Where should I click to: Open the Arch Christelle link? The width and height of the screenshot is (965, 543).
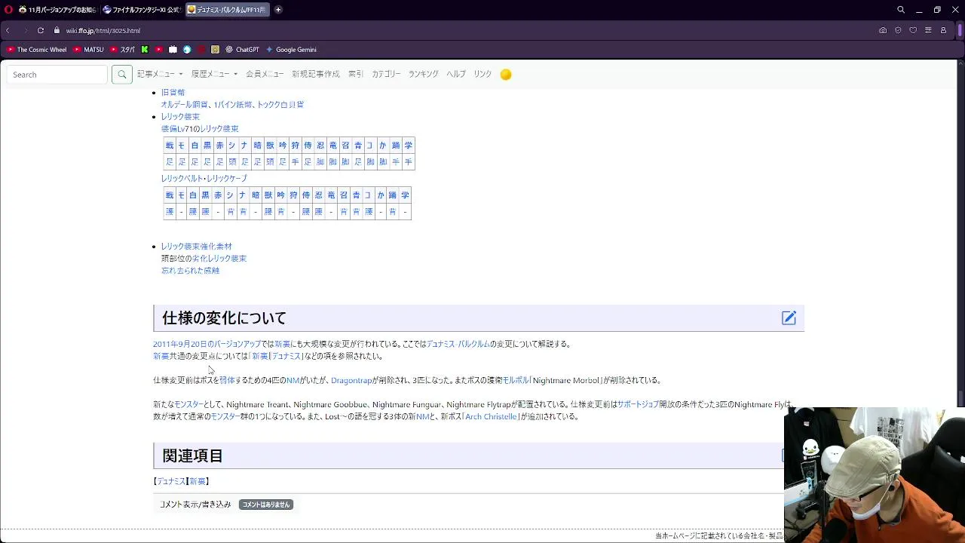491,416
